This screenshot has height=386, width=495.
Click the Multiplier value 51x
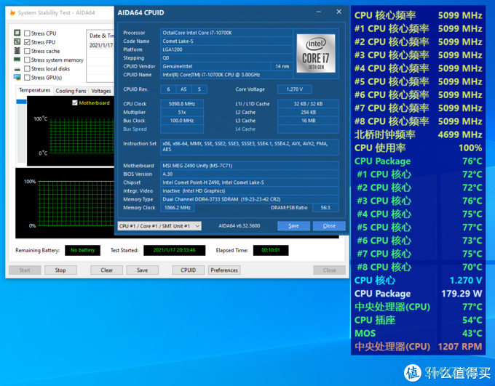(x=182, y=112)
